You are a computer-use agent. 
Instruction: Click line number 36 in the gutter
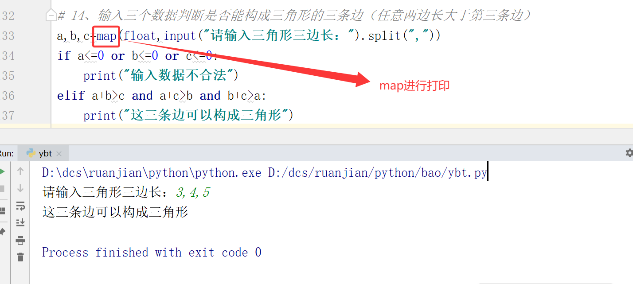[8, 96]
